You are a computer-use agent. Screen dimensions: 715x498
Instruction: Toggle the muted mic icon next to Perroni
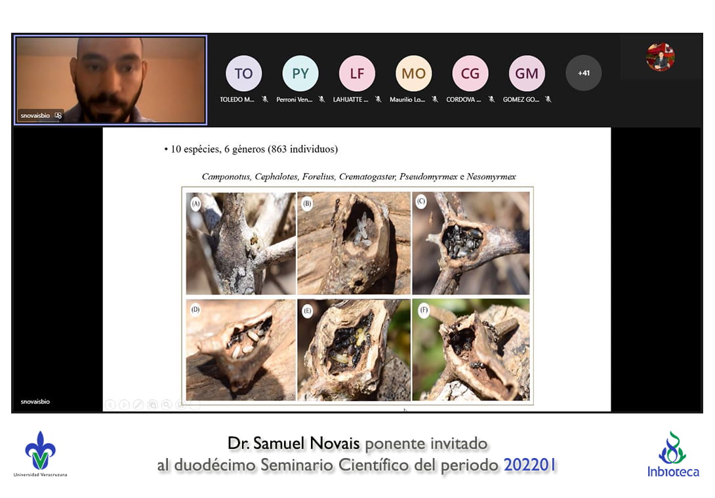pos(321,100)
